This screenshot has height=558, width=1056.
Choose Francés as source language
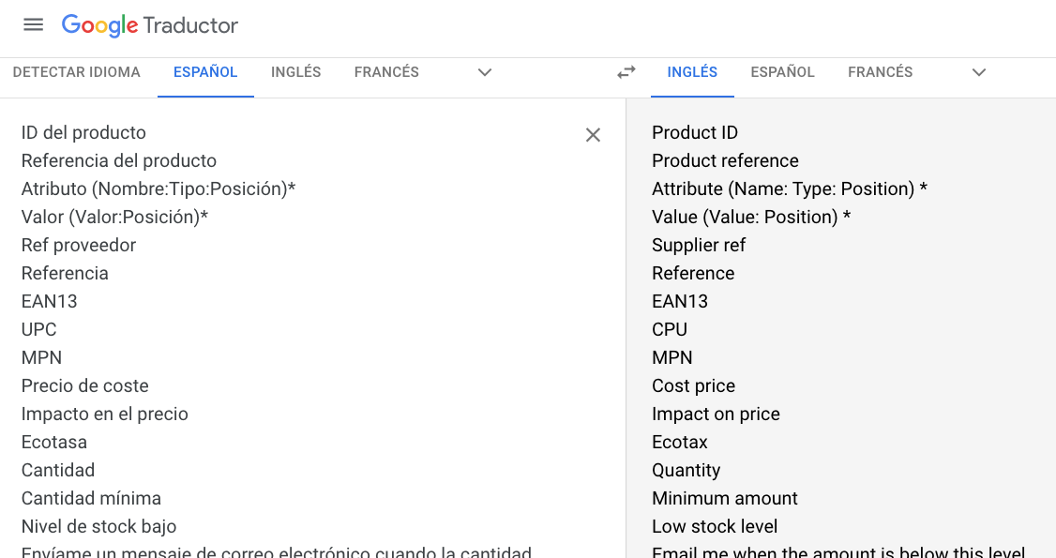[386, 72]
